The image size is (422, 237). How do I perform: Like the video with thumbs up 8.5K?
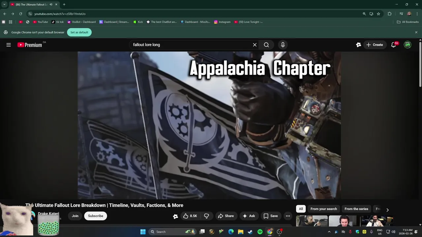point(190,216)
